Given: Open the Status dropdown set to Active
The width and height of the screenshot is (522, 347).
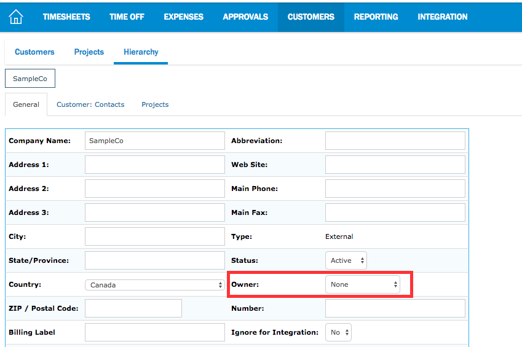Looking at the screenshot, I should [346, 260].
